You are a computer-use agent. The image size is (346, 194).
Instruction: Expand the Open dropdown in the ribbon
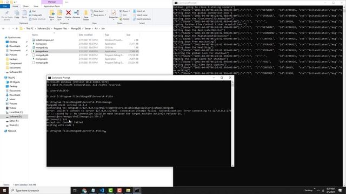pos(125,11)
